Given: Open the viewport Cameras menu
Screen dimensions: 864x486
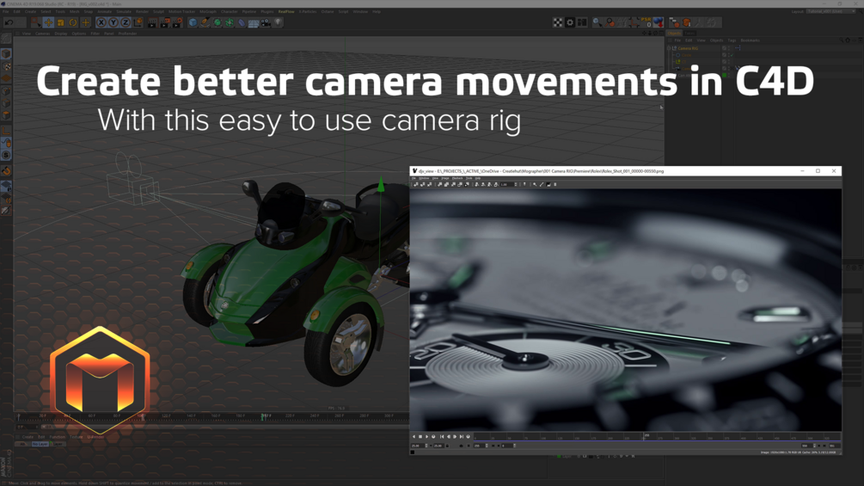Looking at the screenshot, I should 42,34.
